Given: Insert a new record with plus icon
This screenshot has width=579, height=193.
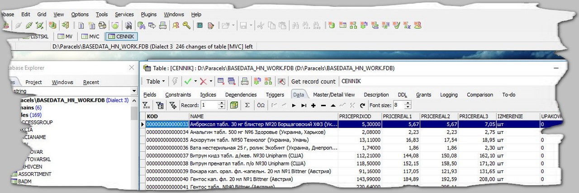Looking at the screenshot, I should [x=313, y=105].
